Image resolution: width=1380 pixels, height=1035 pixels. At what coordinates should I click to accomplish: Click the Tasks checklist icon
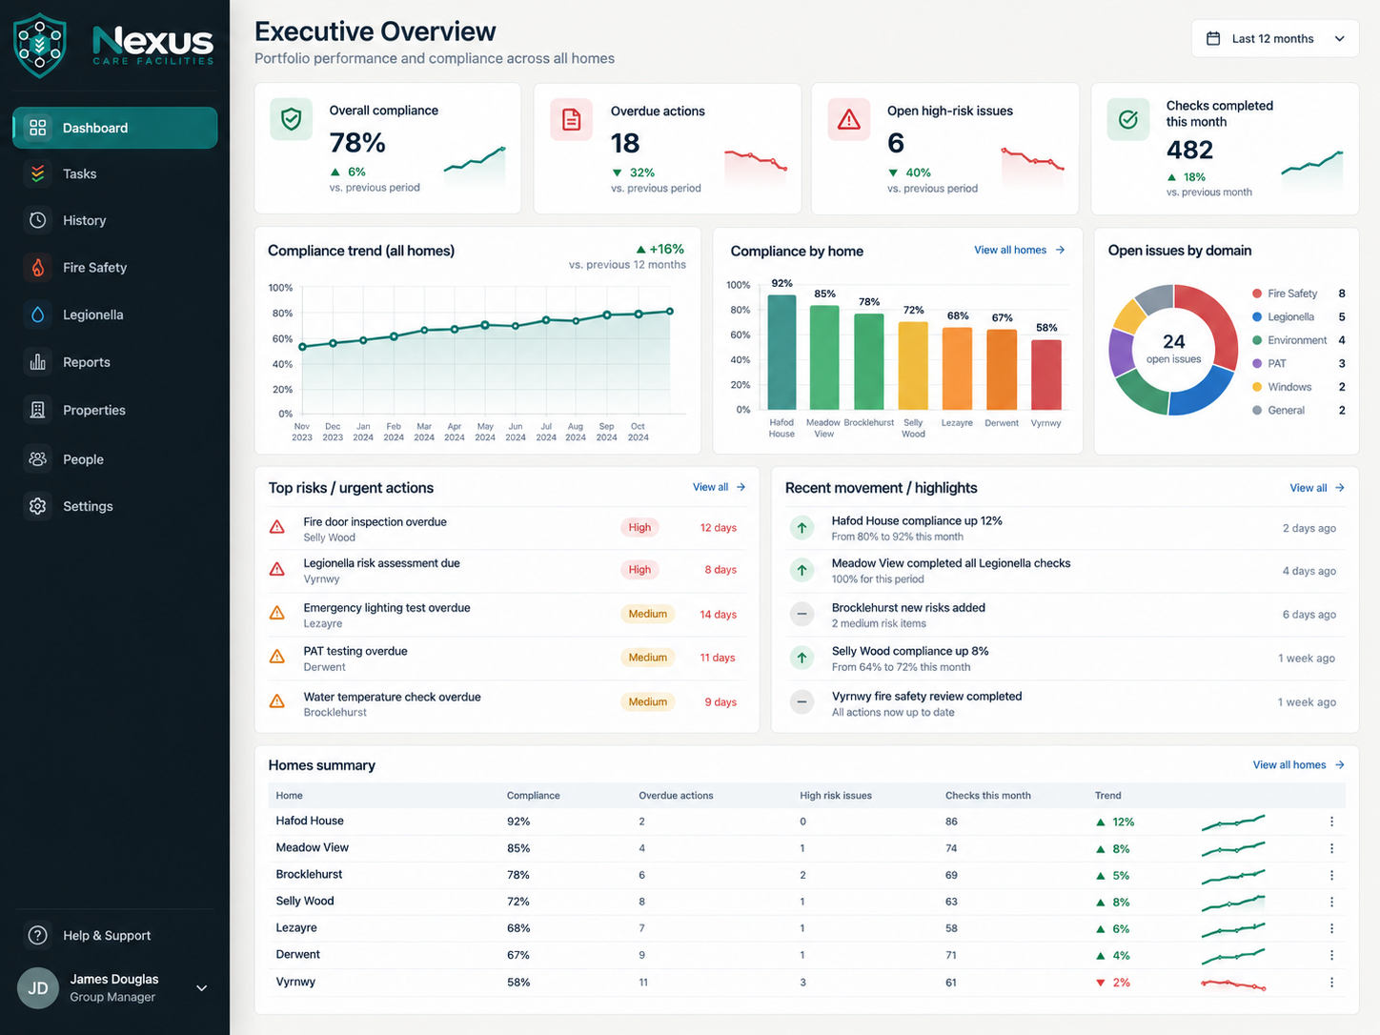coord(38,173)
